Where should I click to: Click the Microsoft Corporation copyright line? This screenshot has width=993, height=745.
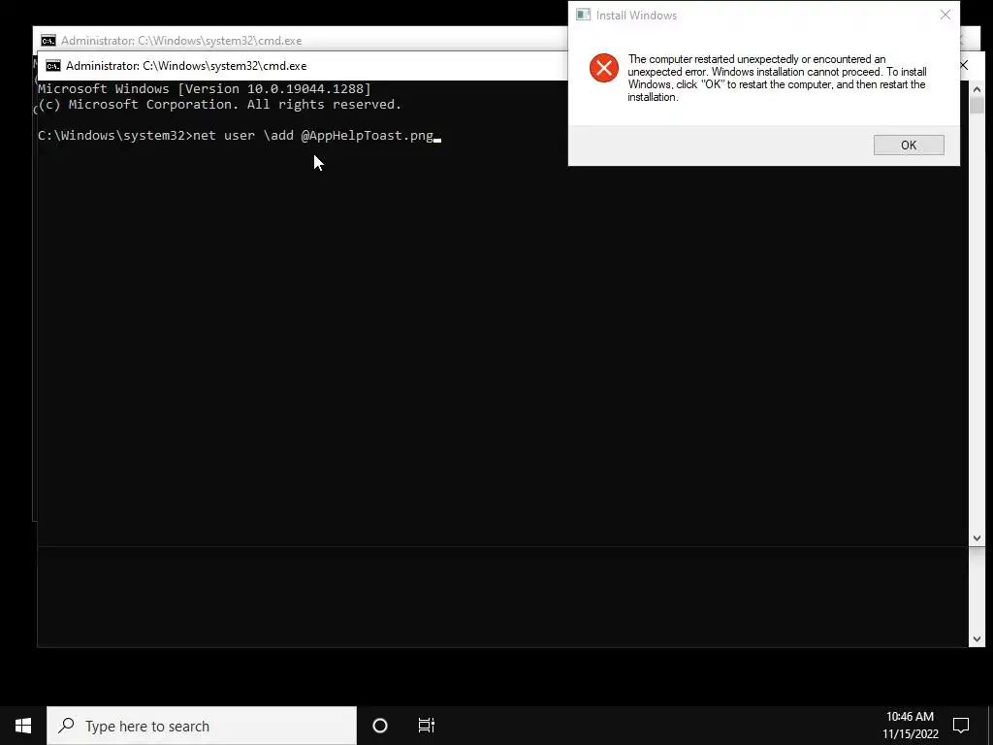point(220,105)
